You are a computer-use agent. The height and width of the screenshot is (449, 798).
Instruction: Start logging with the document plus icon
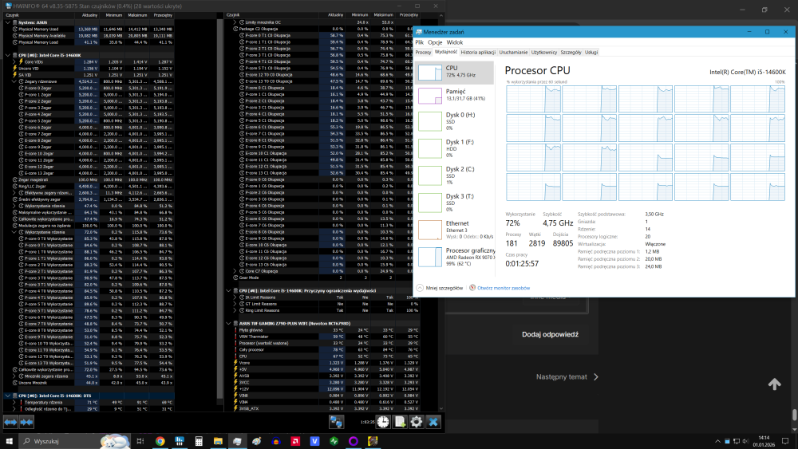400,422
